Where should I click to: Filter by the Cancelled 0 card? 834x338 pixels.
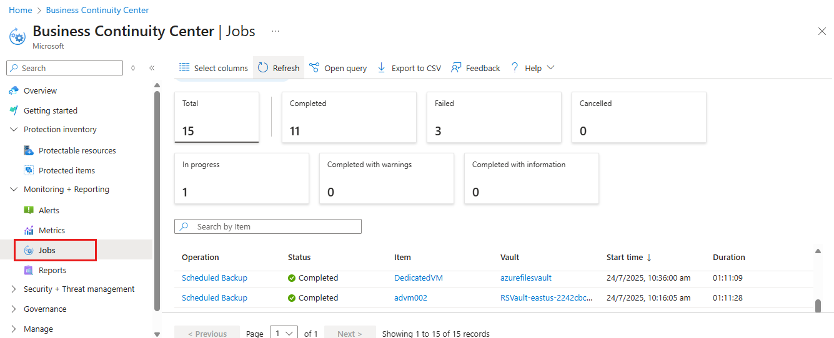(639, 117)
